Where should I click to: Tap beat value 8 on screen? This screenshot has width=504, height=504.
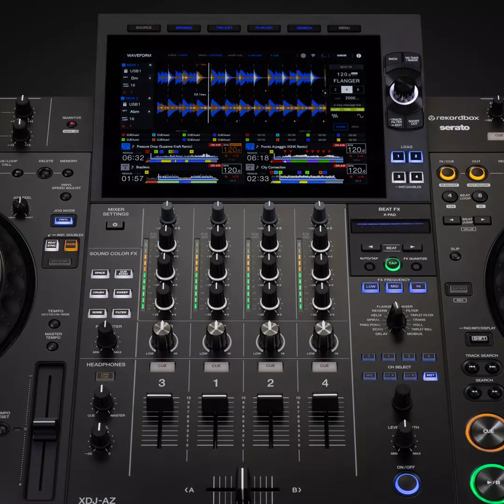[358, 90]
